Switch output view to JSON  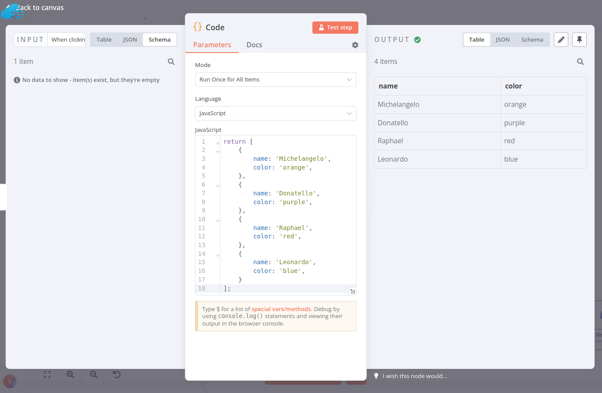[503, 40]
